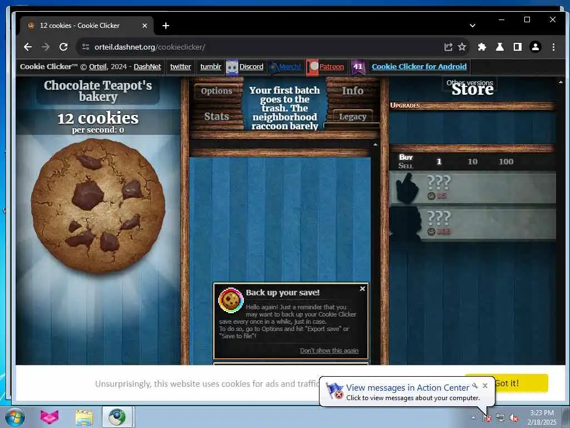Screen dimensions: 570x428
Task: Open pink cat app on taskbar
Action: [x=50, y=417]
